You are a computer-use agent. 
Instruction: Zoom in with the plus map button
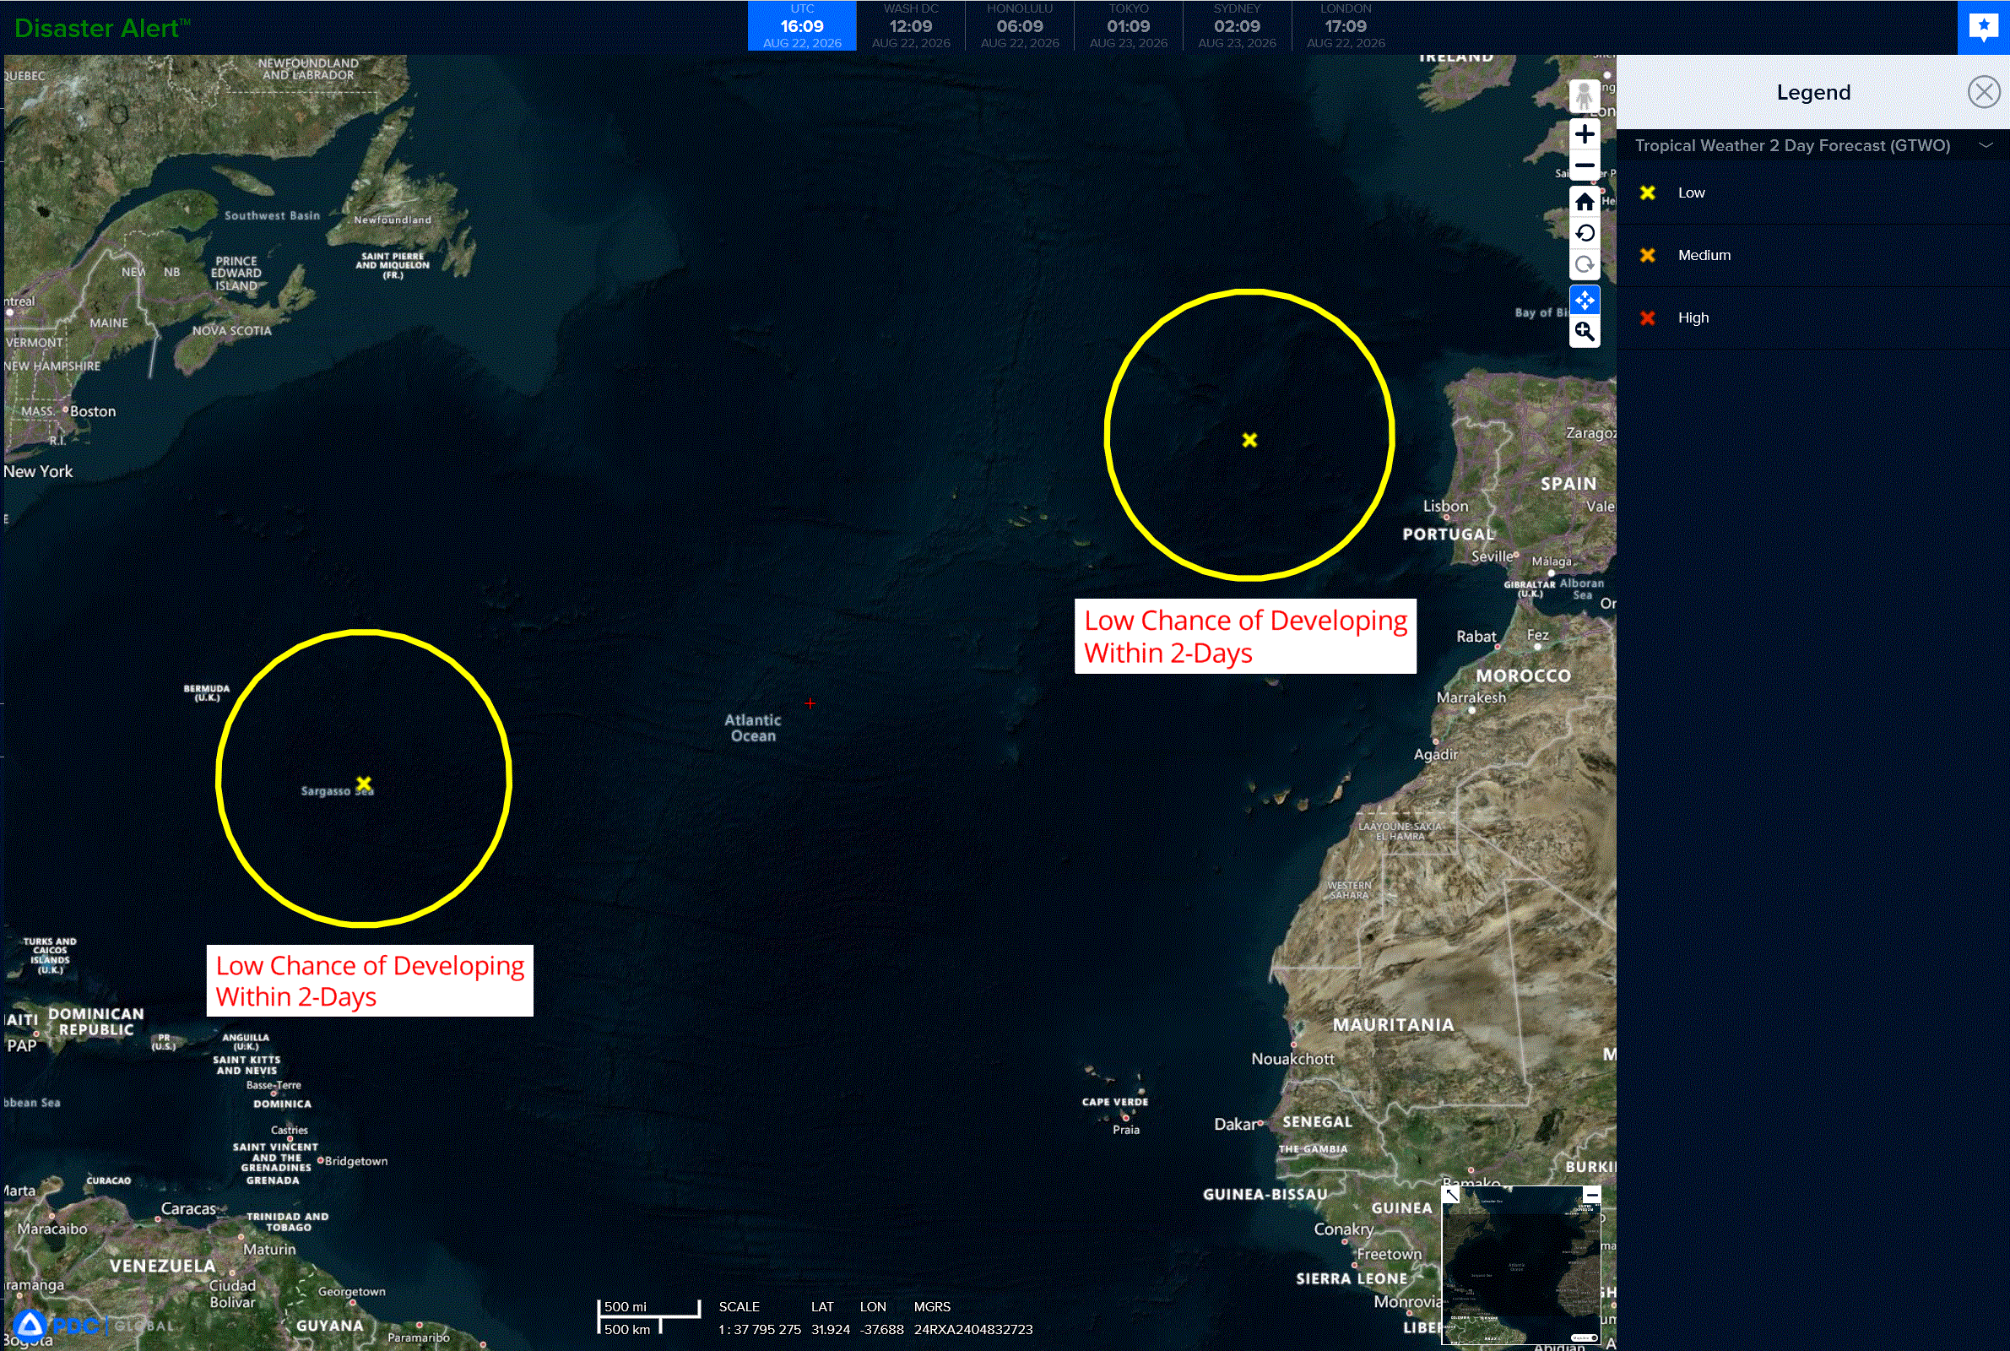pyautogui.click(x=1585, y=134)
